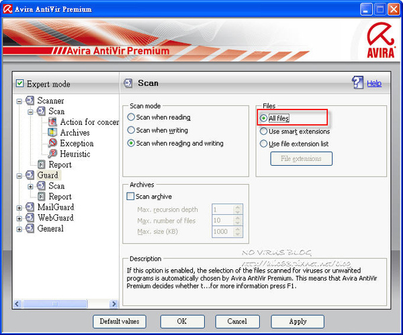Image resolution: width=403 pixels, height=335 pixels.
Task: Expand the MailGuard tree node
Action: coord(19,208)
